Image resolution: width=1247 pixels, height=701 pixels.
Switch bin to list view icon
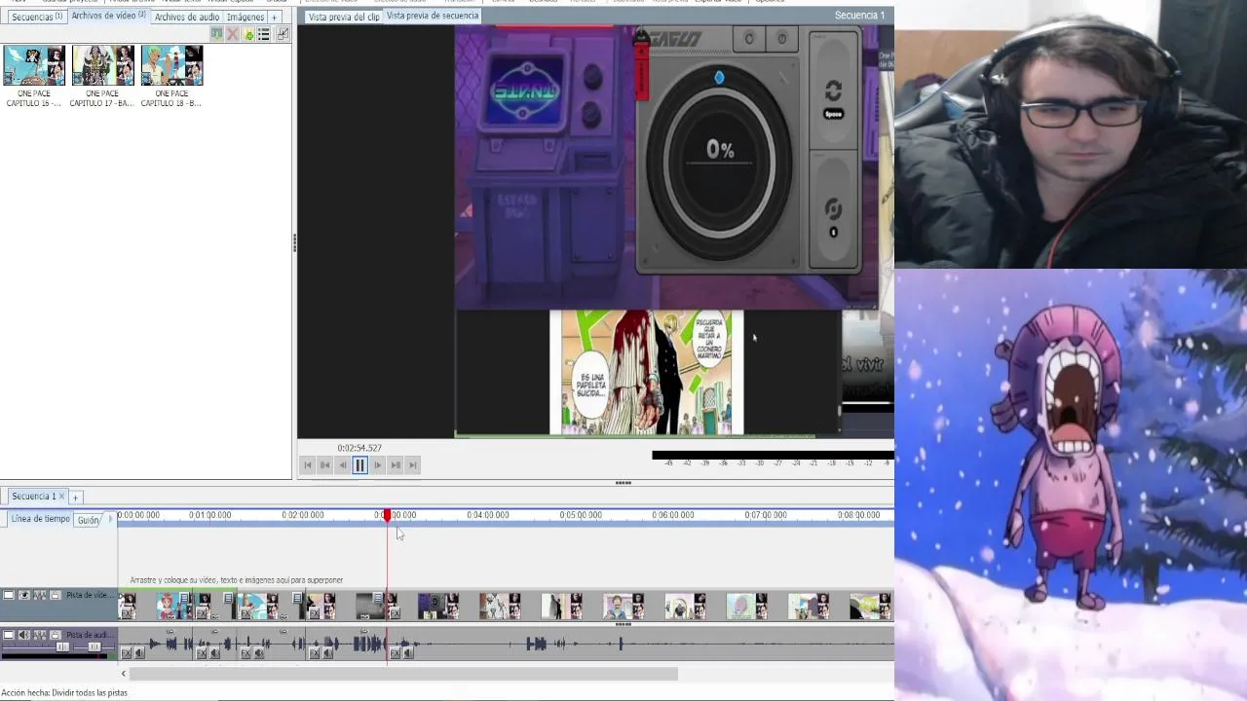tap(263, 34)
